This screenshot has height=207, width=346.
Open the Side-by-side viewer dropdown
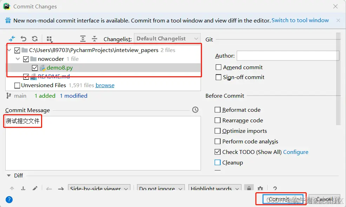pyautogui.click(x=99, y=188)
